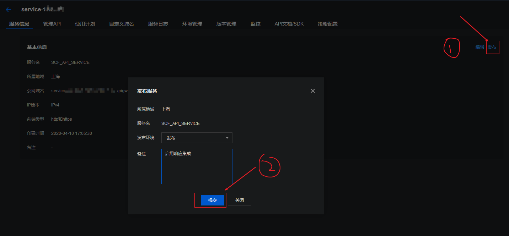
Task: Open the 使用计划 tab
Action: [x=85, y=24]
